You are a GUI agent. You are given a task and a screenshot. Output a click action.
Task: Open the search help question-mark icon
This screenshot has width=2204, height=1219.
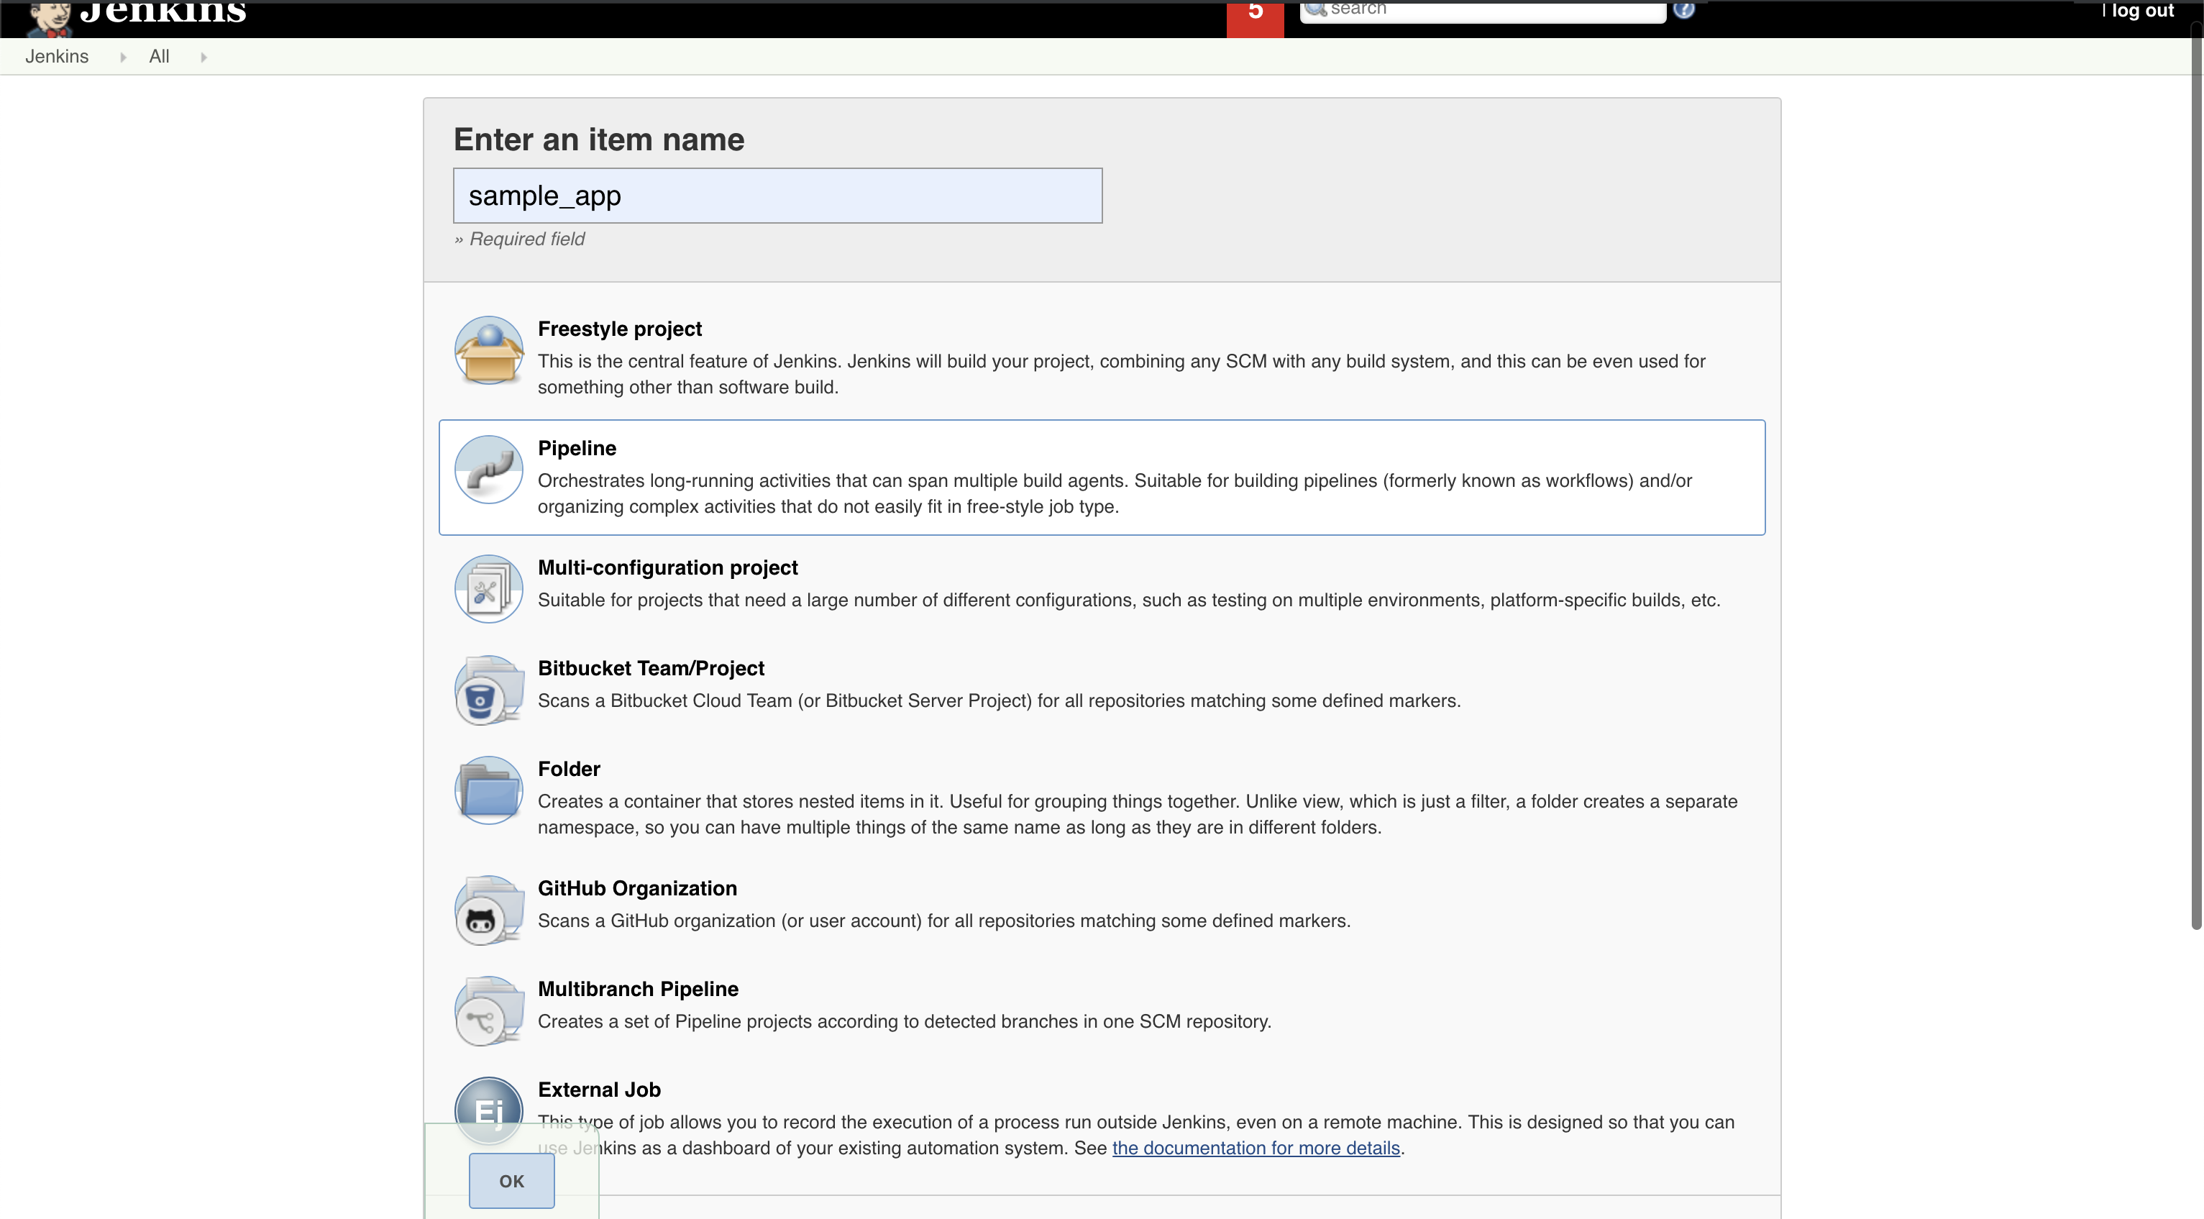(1683, 9)
